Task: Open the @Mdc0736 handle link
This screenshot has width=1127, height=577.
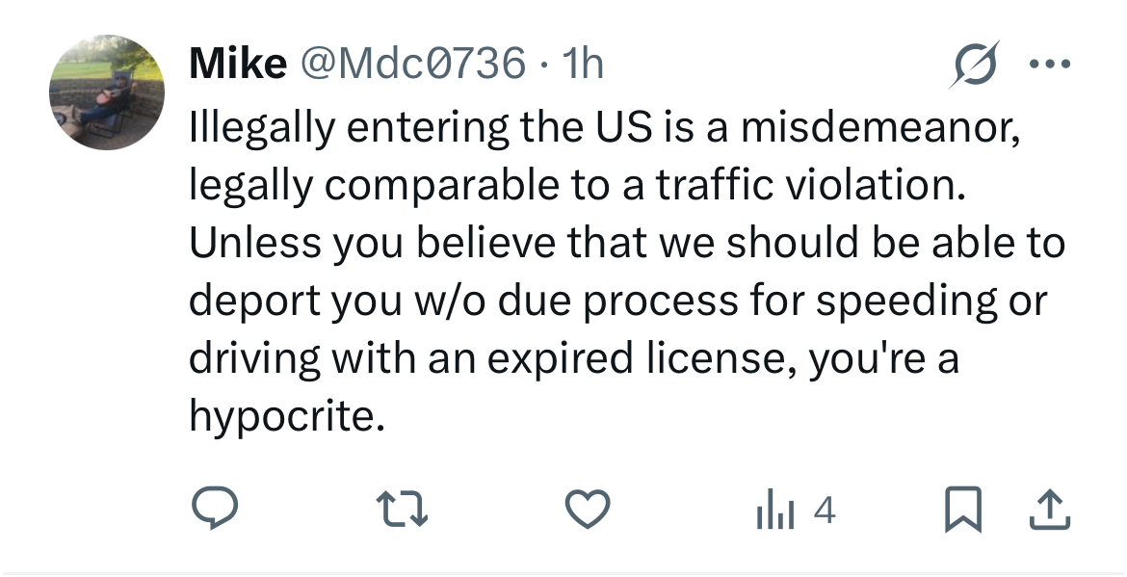Action: pyautogui.click(x=413, y=65)
